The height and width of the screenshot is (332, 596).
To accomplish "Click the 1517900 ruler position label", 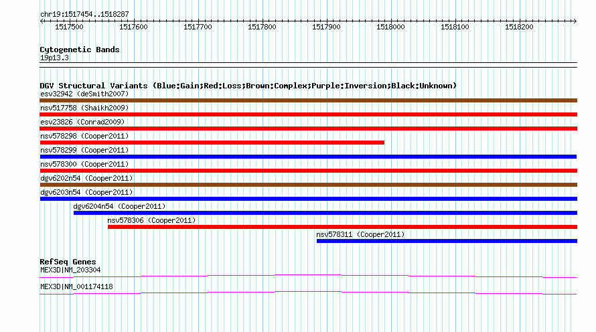I will pos(326,27).
